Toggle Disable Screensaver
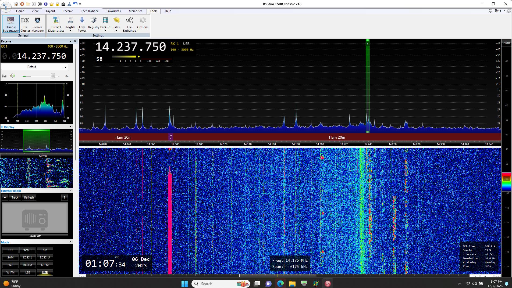The height and width of the screenshot is (288, 512). click(10, 24)
